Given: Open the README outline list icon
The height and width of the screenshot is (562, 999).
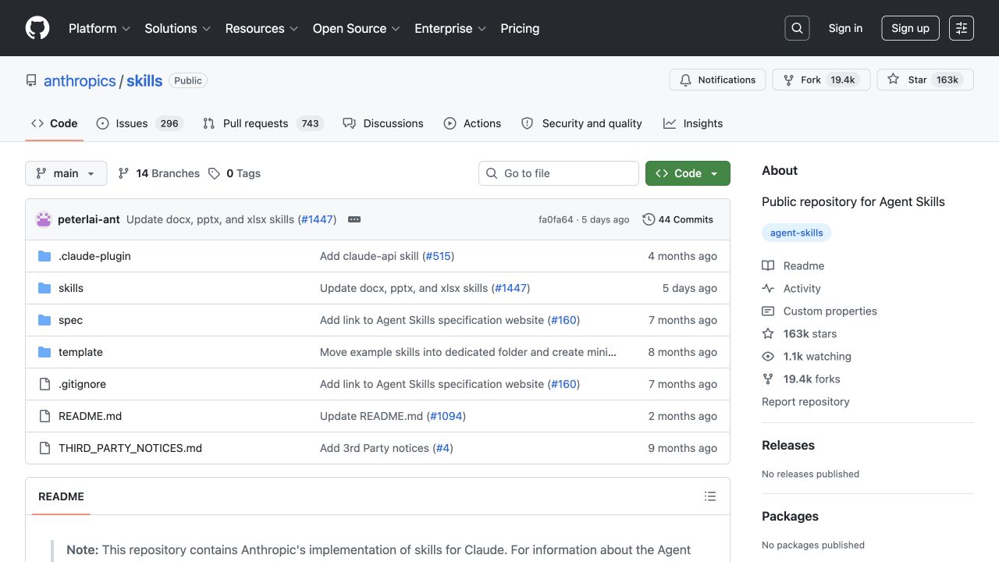Looking at the screenshot, I should [710, 496].
